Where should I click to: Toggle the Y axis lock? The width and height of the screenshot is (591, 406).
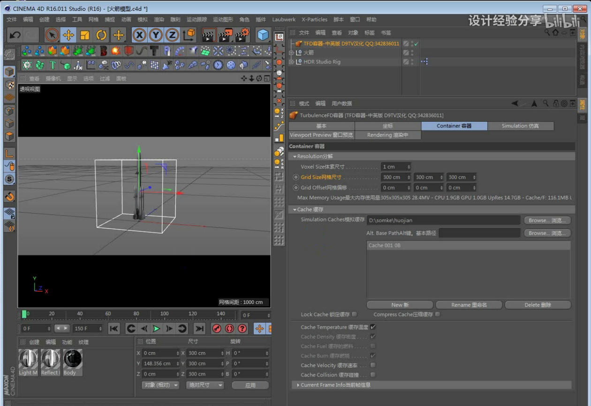click(x=156, y=35)
